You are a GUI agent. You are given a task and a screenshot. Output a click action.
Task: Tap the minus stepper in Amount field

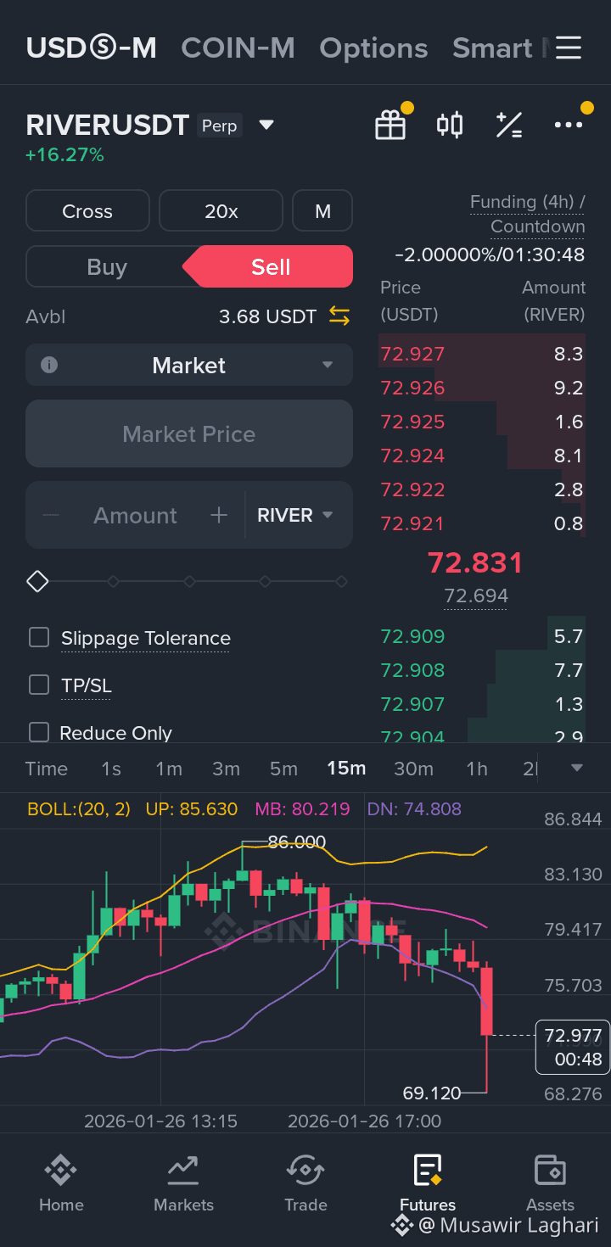tap(51, 515)
